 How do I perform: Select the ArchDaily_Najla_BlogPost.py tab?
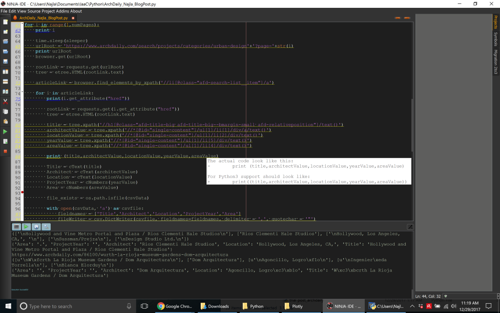coord(43,18)
